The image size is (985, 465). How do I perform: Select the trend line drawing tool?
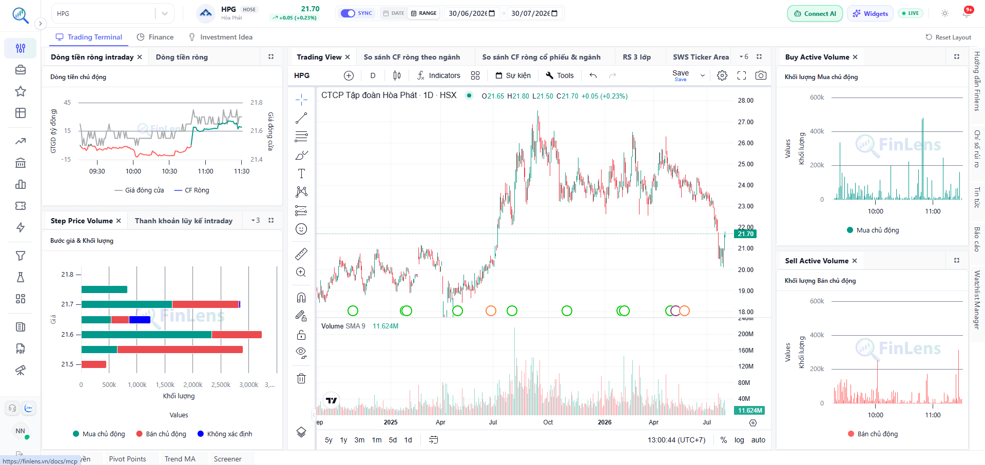[301, 118]
